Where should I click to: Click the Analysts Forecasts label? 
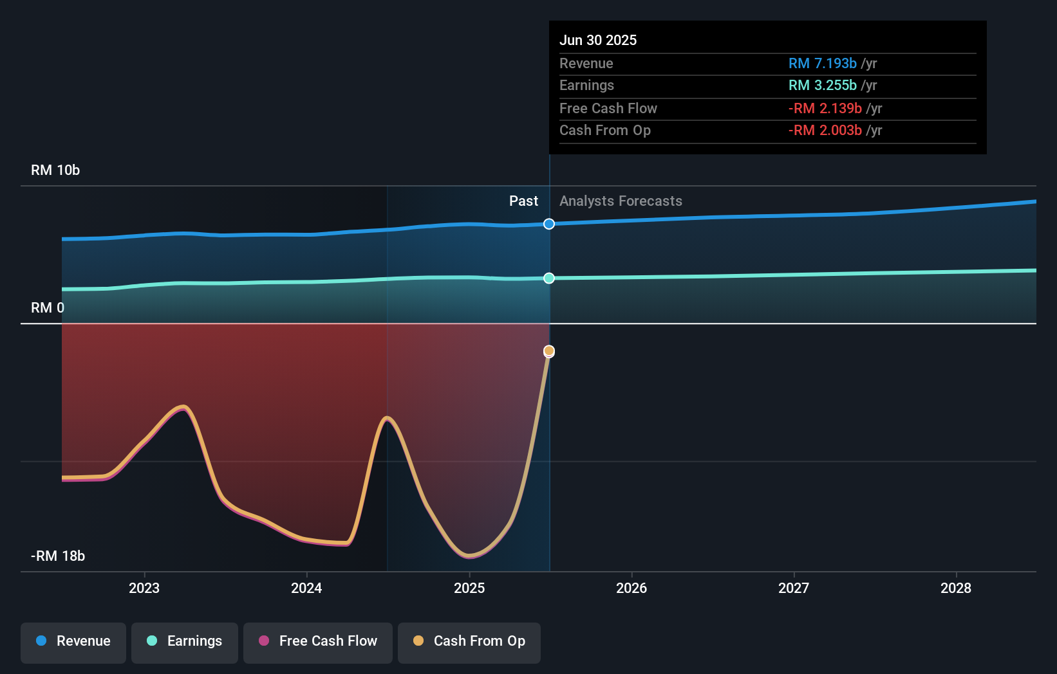coord(621,201)
